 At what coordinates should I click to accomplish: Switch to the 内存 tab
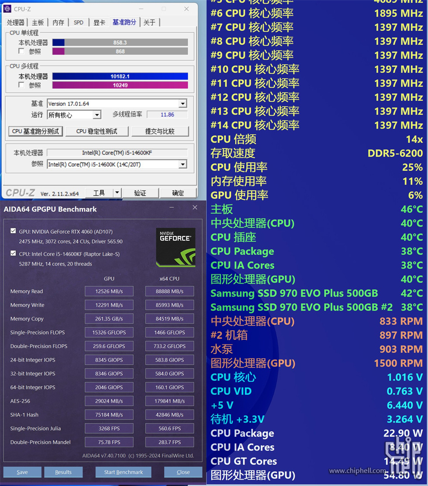tap(58, 22)
